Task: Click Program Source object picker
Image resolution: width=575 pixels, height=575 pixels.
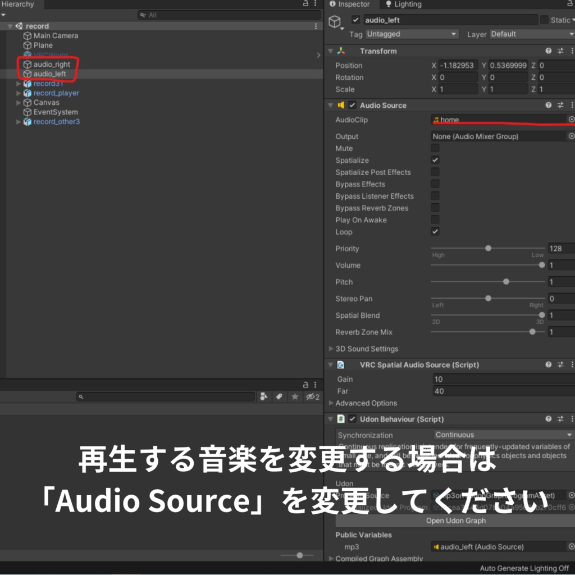Action: click(571, 495)
